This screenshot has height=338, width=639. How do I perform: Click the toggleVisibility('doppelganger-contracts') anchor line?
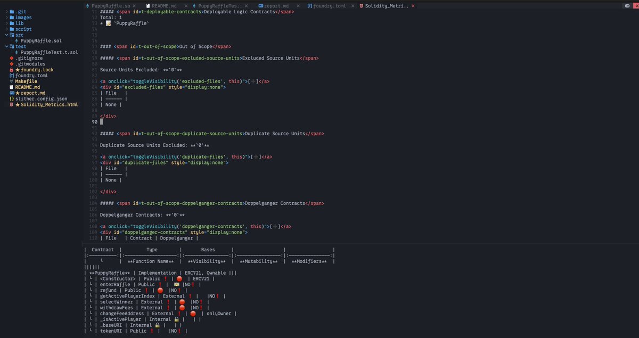click(x=195, y=227)
